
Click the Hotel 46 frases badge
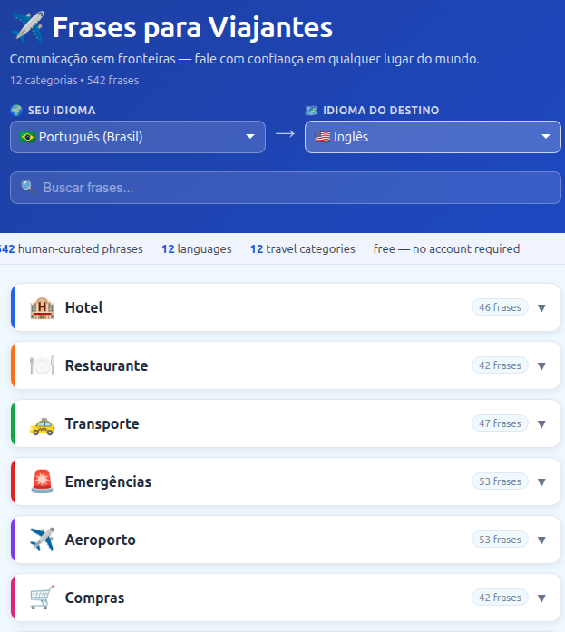pos(500,307)
